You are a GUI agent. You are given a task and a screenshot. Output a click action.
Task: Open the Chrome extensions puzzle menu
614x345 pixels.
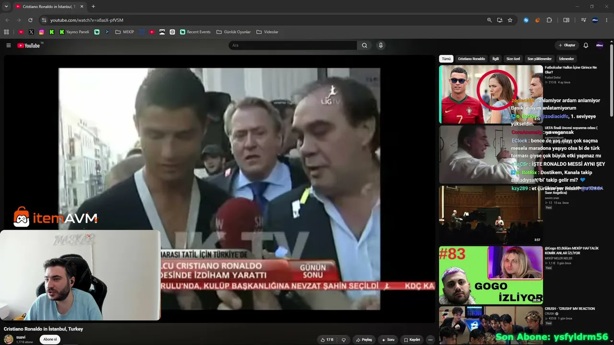pyautogui.click(x=549, y=20)
